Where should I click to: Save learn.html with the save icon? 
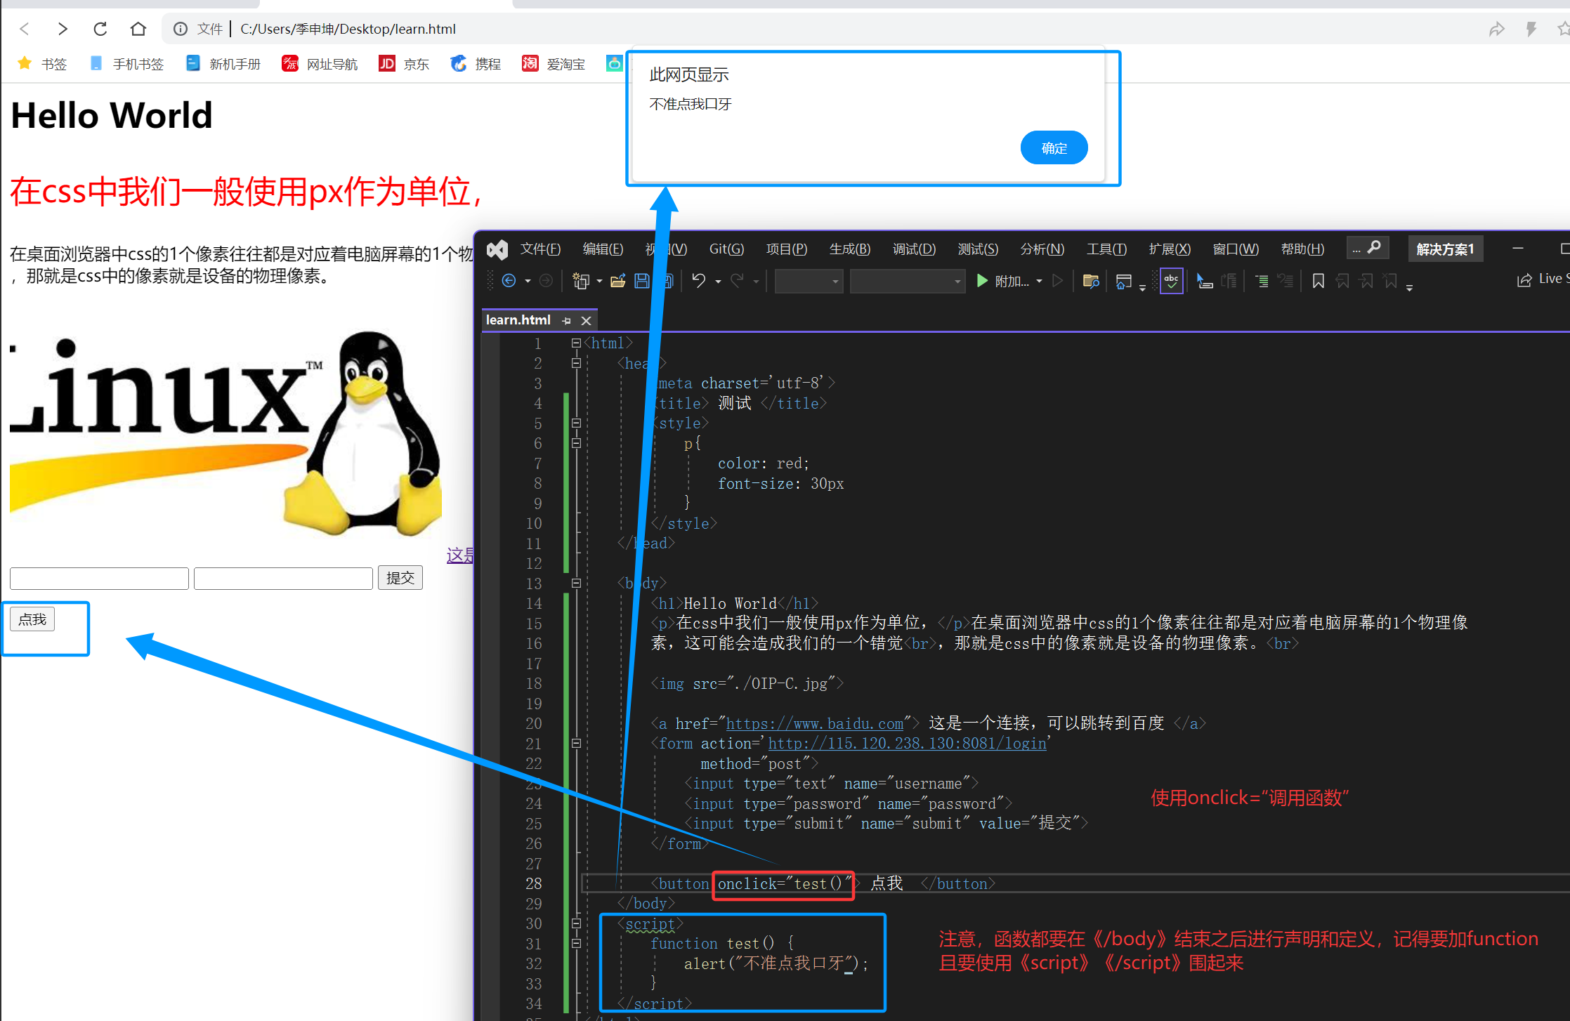[x=642, y=281]
